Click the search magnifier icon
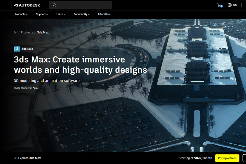 (54, 5)
